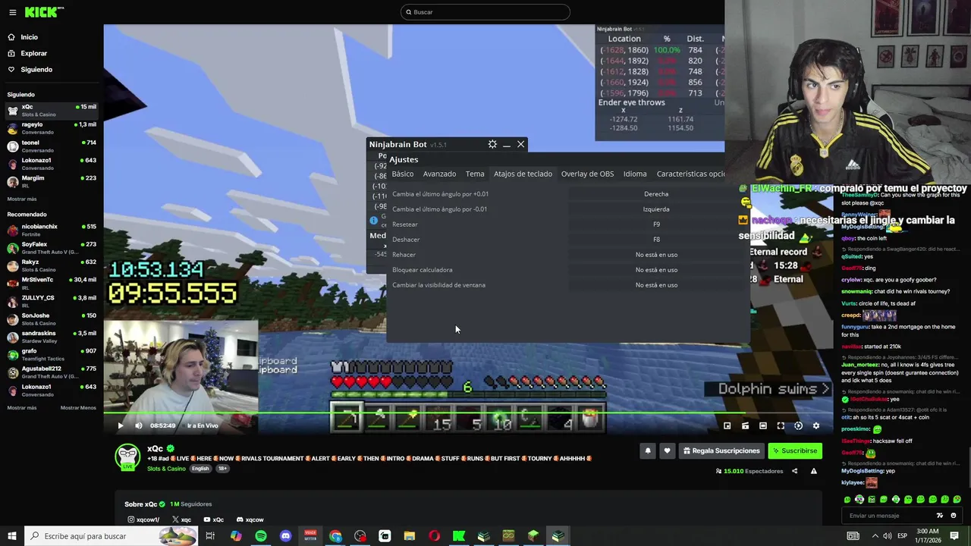This screenshot has height=546, width=971.
Task: Open Ninjabrain Bot settings gear icon
Action: (492, 144)
